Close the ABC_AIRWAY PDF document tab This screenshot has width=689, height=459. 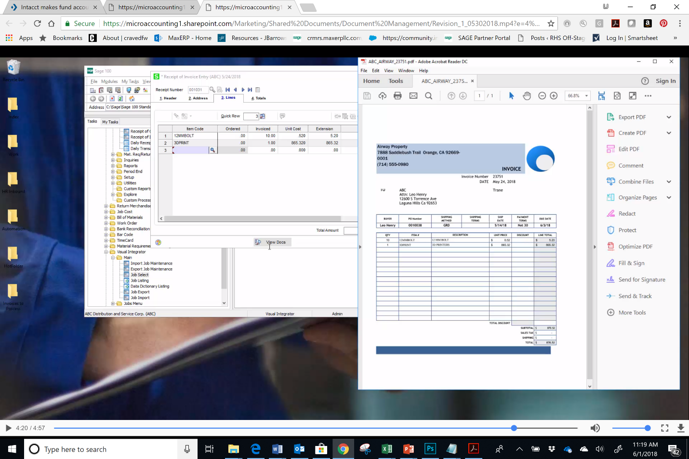(472, 81)
